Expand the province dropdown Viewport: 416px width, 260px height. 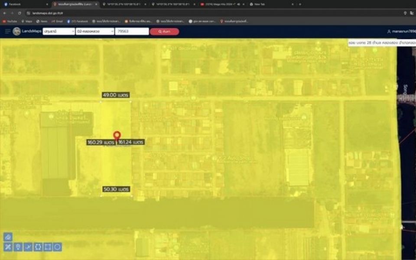(58, 32)
